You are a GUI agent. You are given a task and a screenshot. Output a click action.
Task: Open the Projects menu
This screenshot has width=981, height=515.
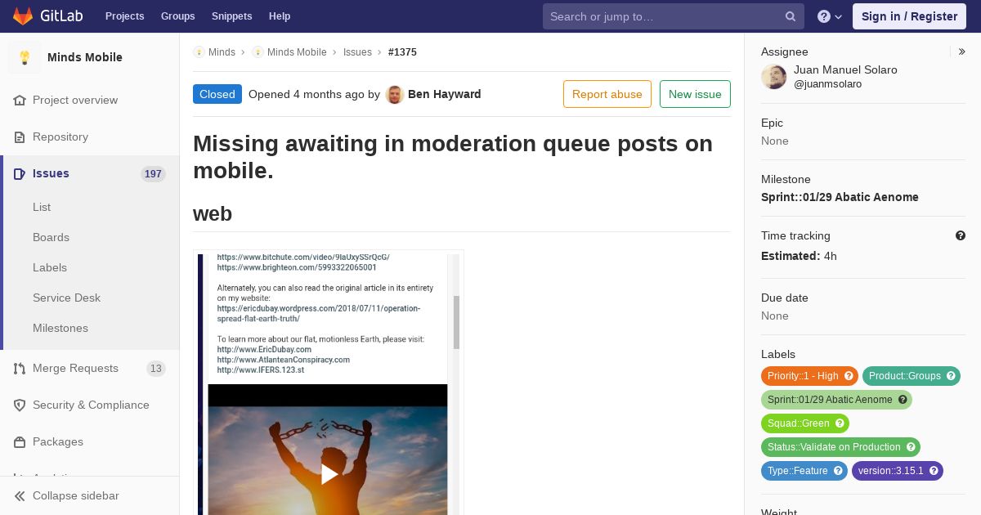click(124, 16)
